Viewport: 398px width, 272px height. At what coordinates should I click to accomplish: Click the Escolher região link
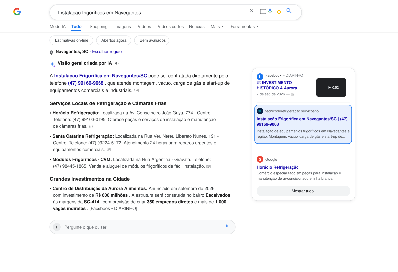[107, 52]
